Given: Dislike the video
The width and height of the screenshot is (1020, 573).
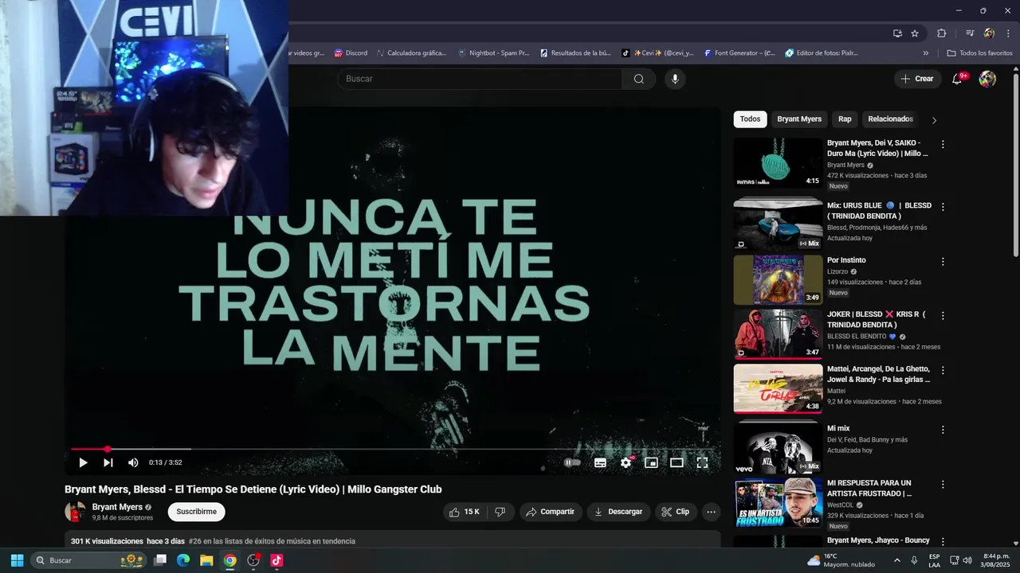Looking at the screenshot, I should click(x=500, y=512).
